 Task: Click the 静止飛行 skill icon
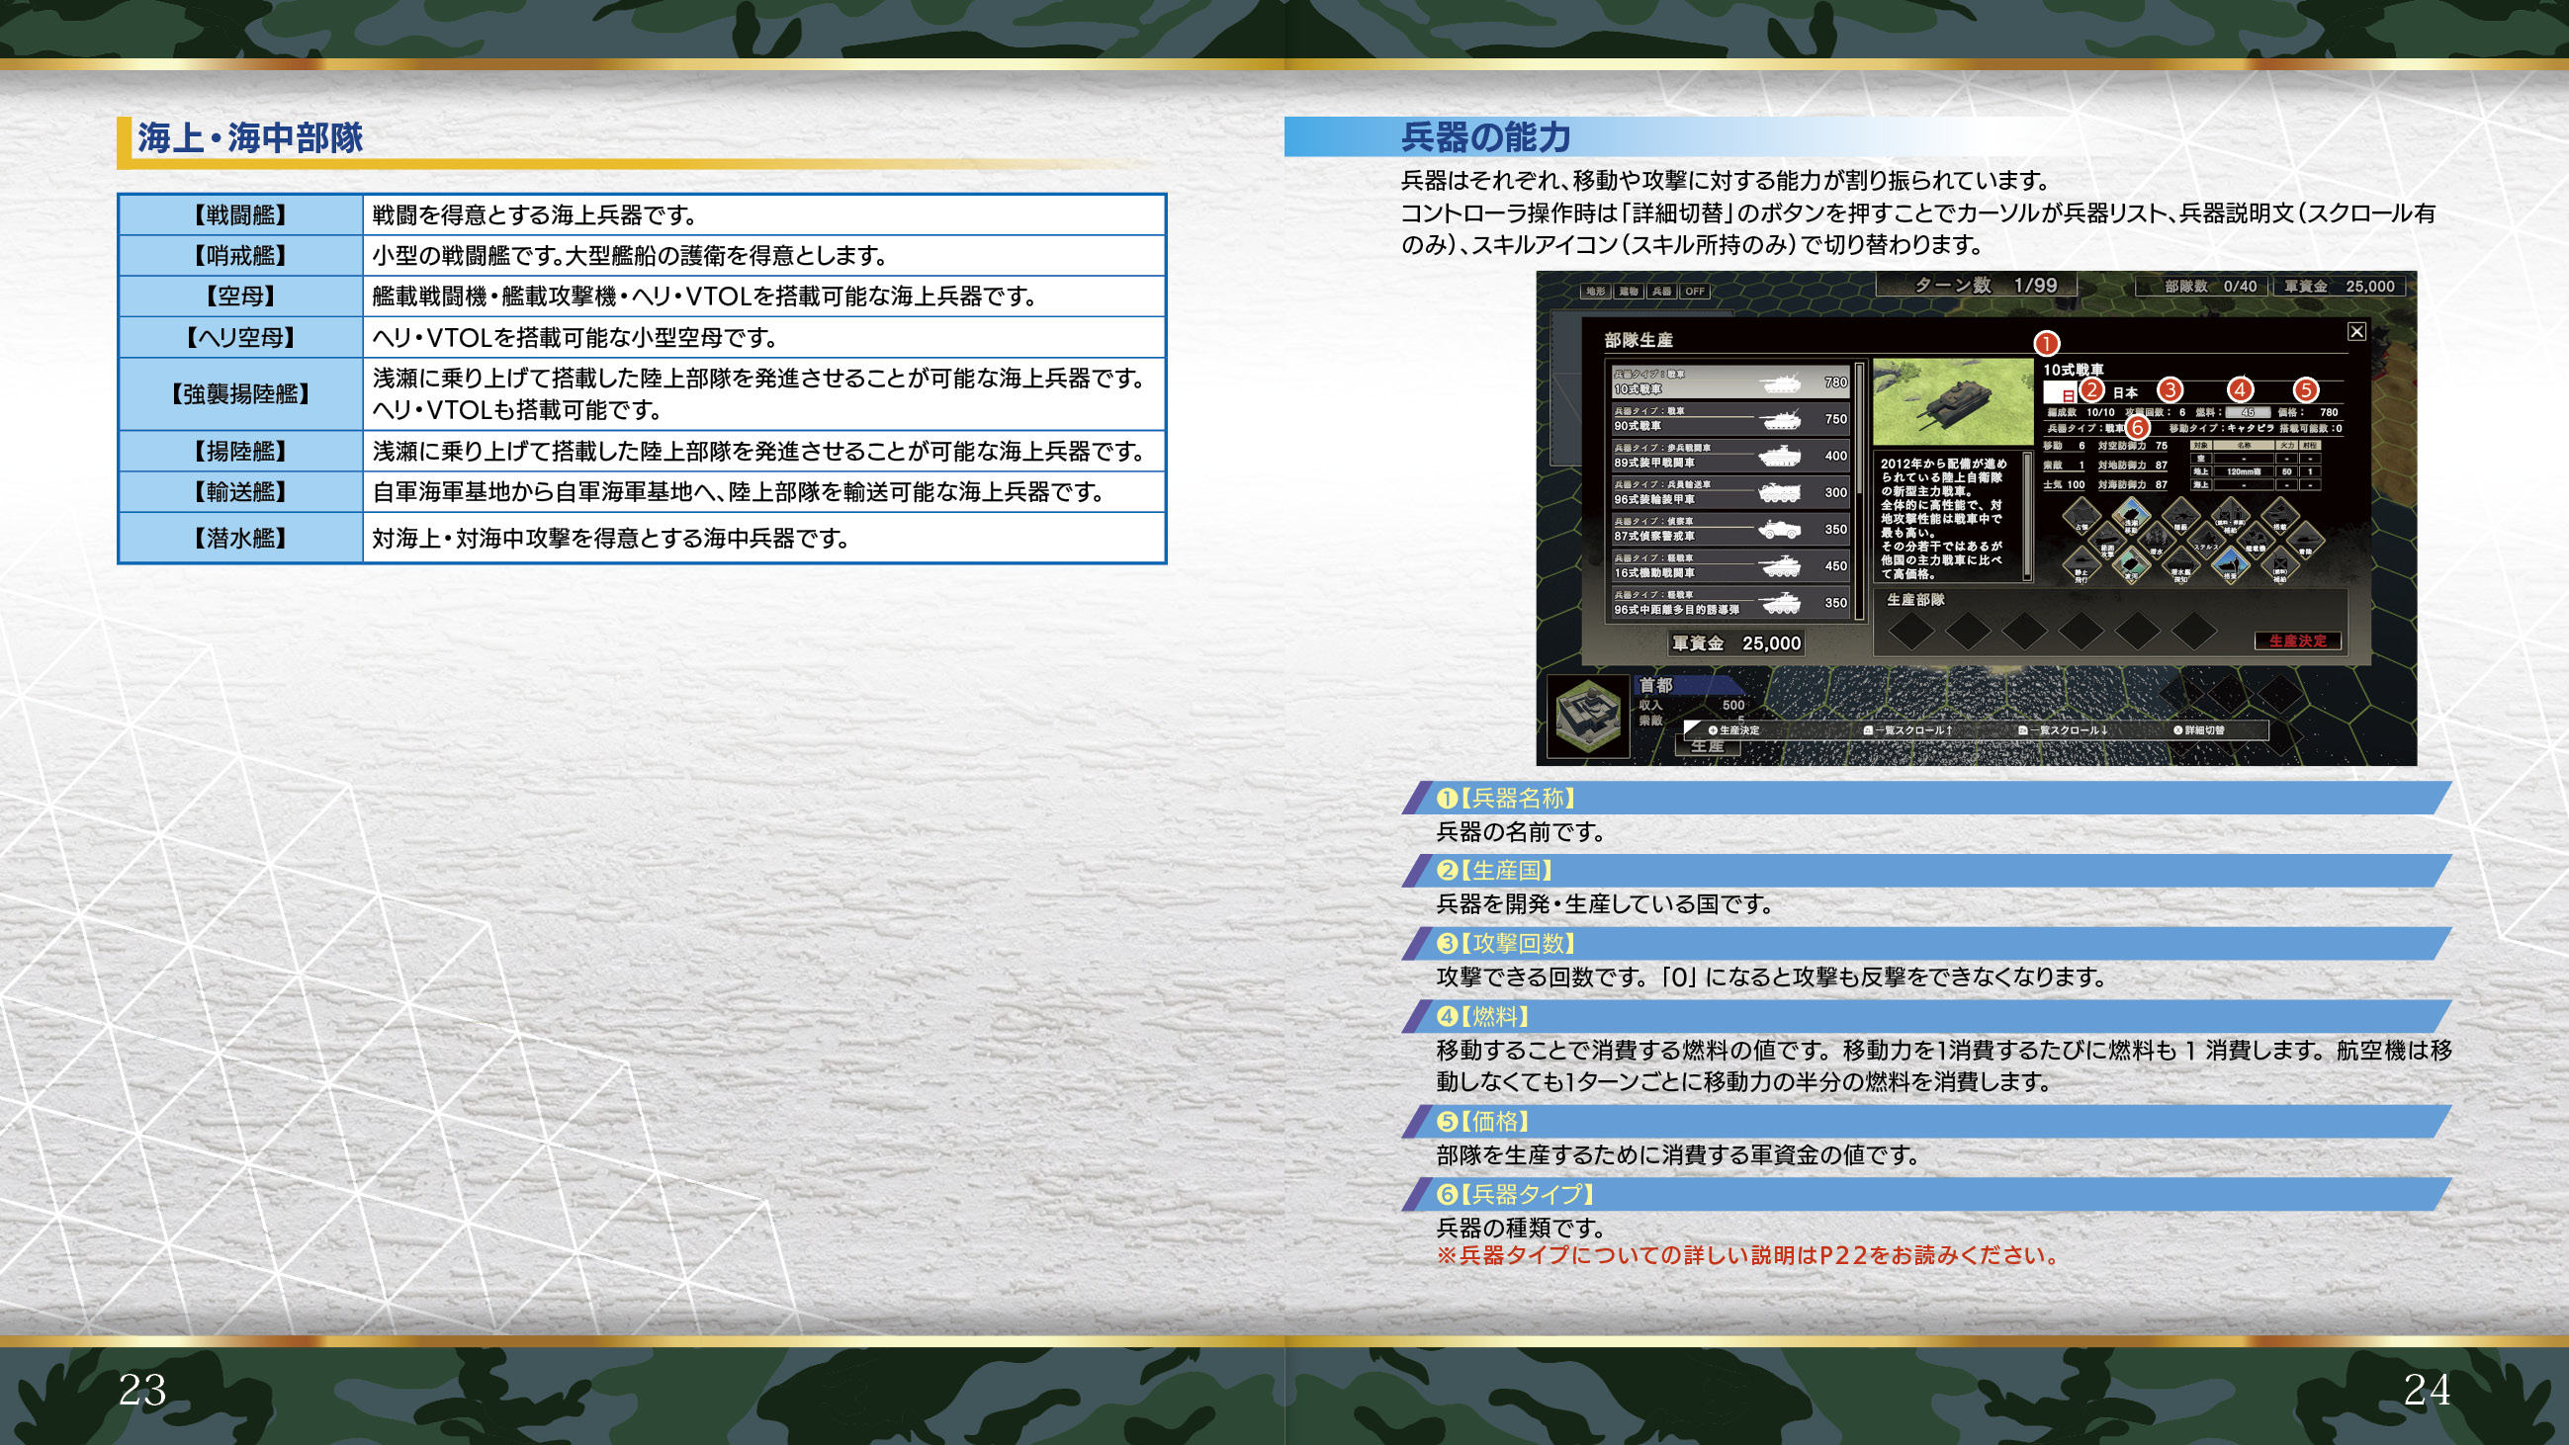pyautogui.click(x=2082, y=565)
